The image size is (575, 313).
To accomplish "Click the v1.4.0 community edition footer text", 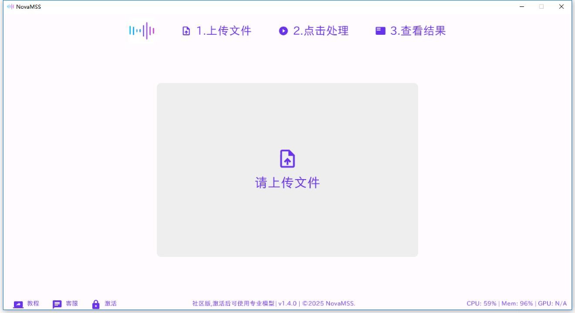I will (x=274, y=304).
